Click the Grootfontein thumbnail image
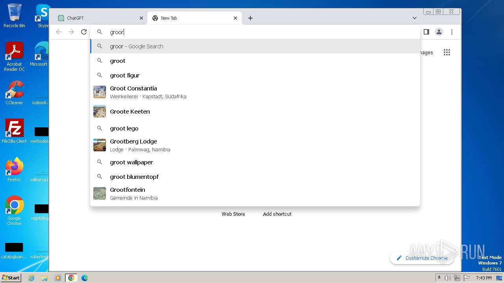504x283 pixels. point(100,193)
